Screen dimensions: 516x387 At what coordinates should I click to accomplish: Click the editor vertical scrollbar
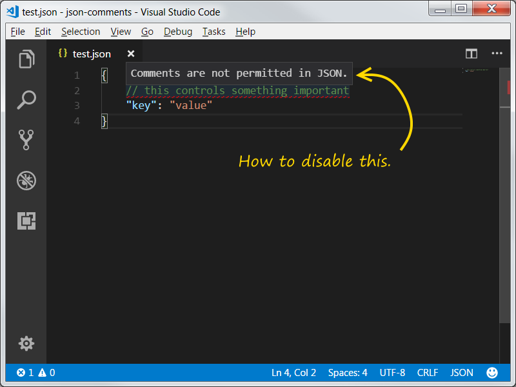(x=504, y=195)
